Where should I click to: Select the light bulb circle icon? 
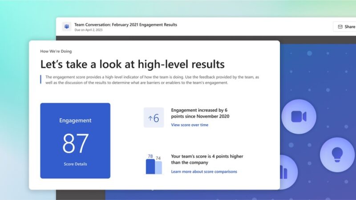coord(337,155)
